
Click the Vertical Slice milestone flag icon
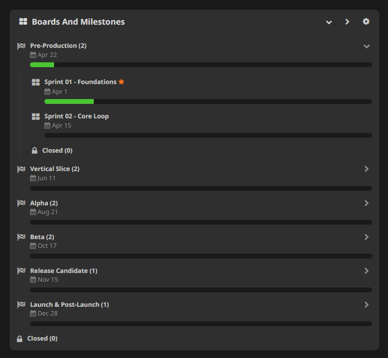[x=21, y=169]
